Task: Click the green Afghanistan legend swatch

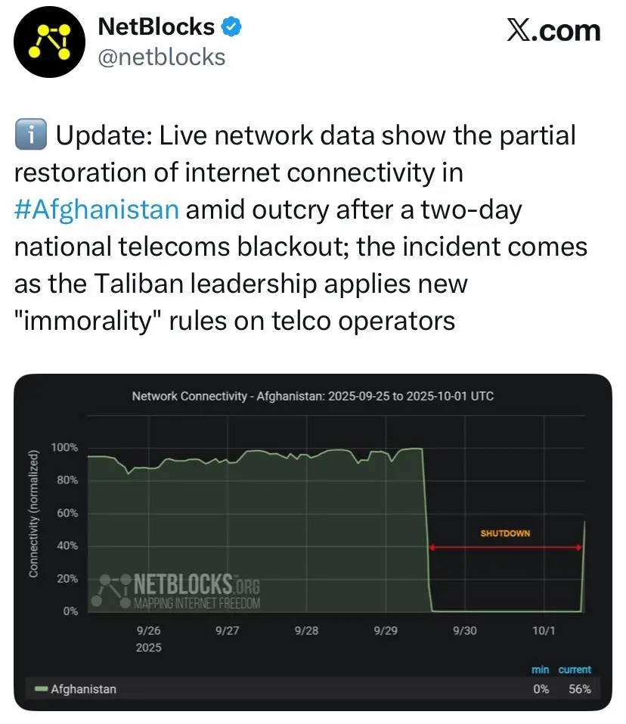Action: (x=41, y=688)
